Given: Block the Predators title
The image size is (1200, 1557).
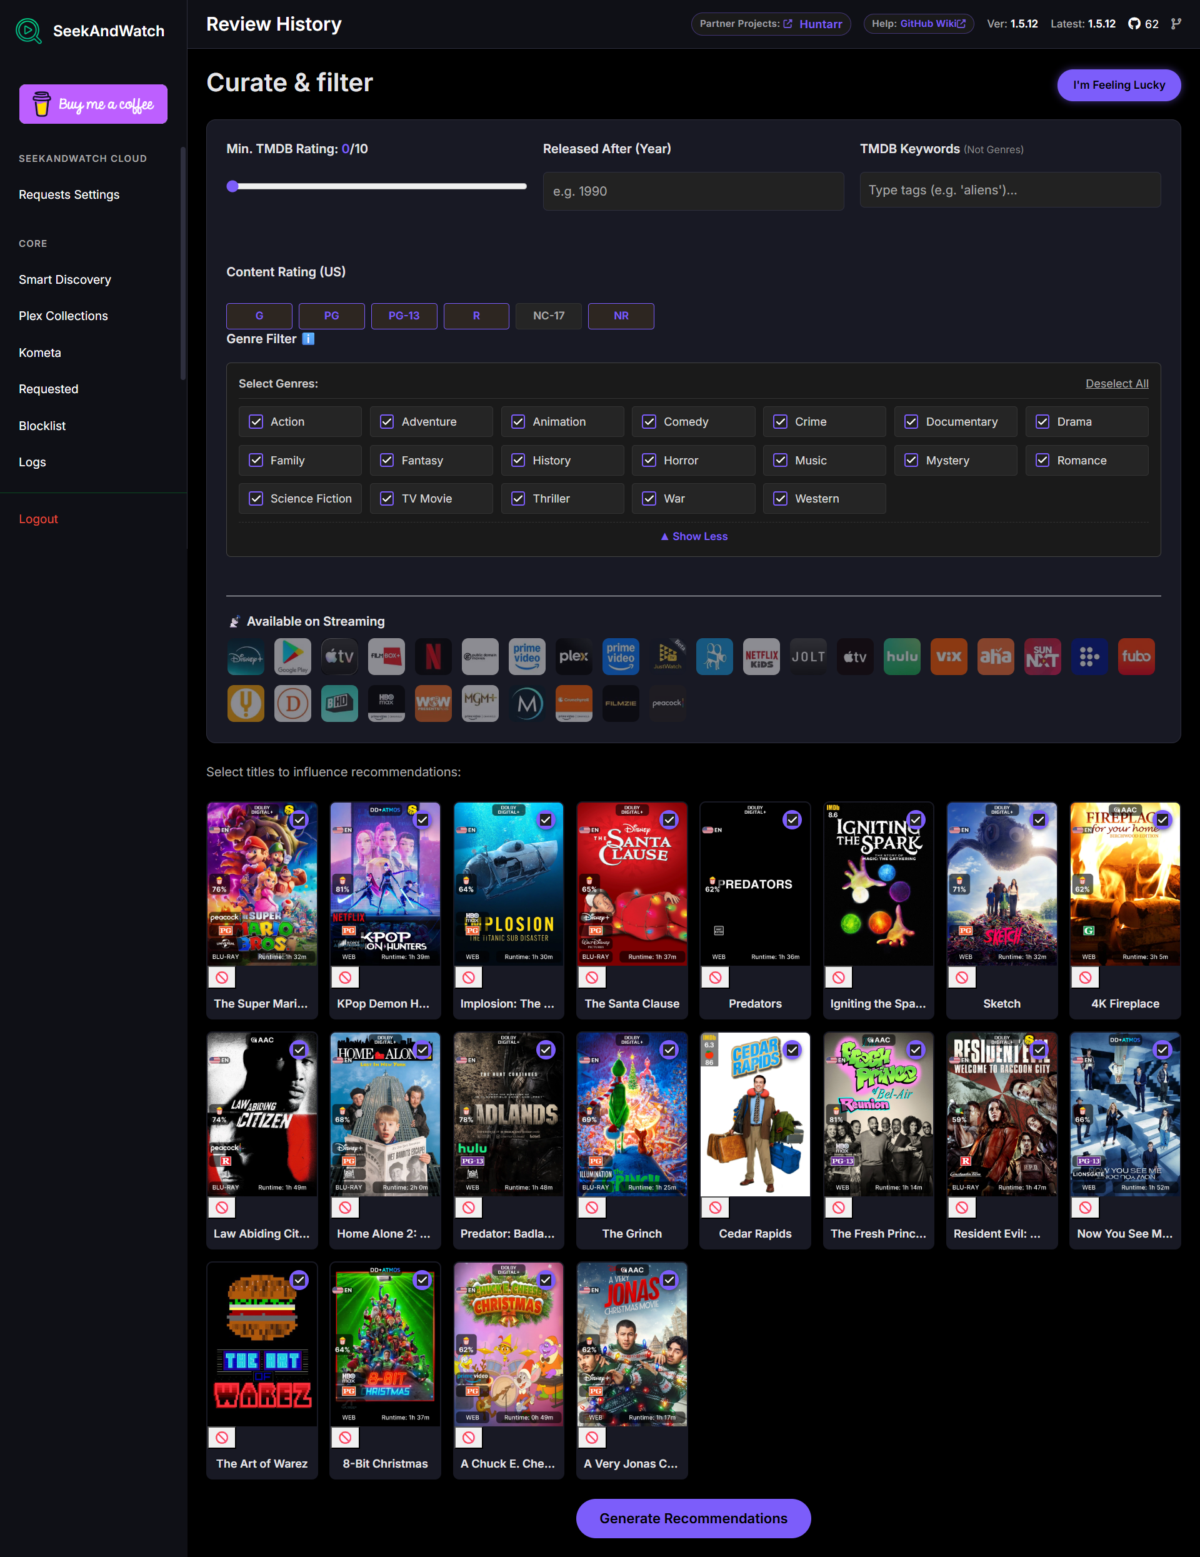Looking at the screenshot, I should (x=715, y=978).
